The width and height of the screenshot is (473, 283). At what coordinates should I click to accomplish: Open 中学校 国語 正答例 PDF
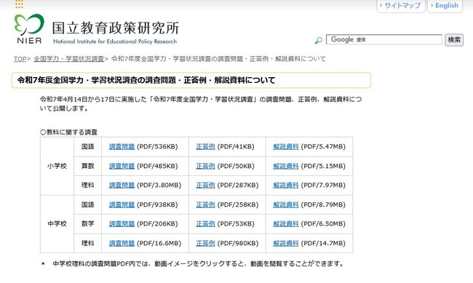click(x=205, y=204)
